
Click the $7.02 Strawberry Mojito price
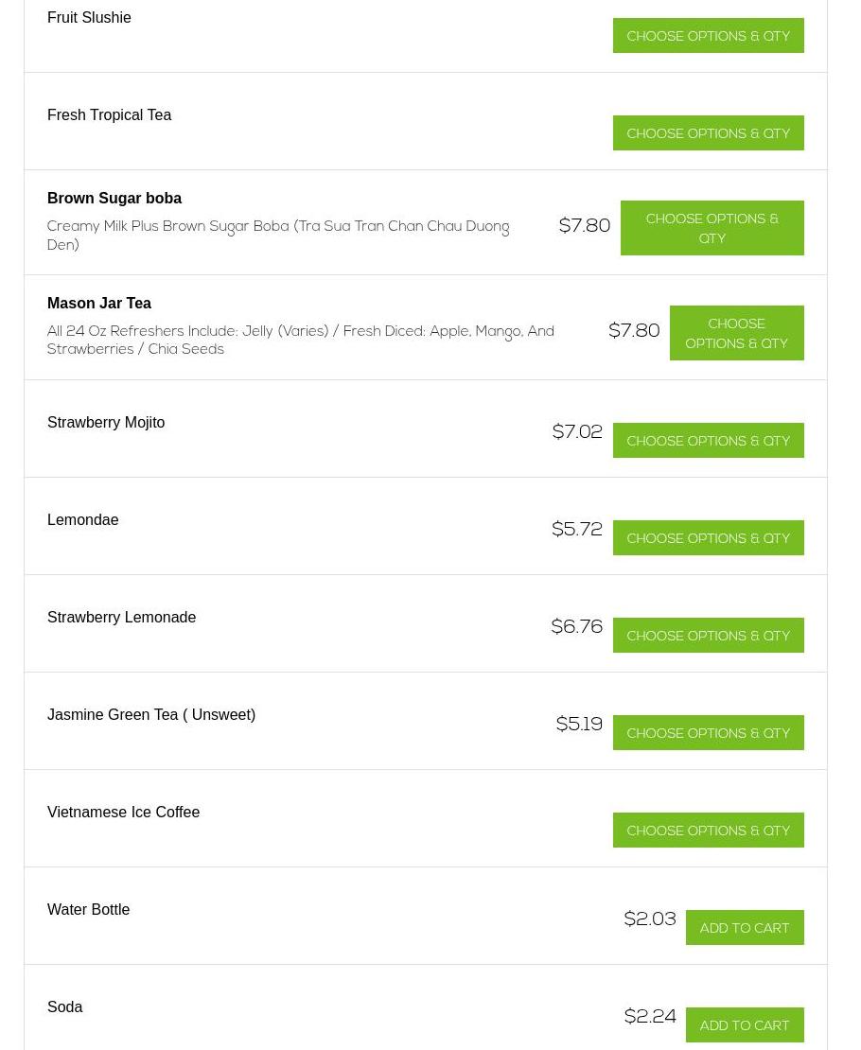click(x=577, y=432)
